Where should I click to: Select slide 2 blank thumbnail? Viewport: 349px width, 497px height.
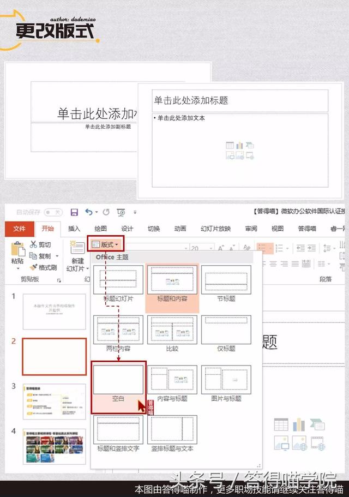pyautogui.click(x=54, y=357)
